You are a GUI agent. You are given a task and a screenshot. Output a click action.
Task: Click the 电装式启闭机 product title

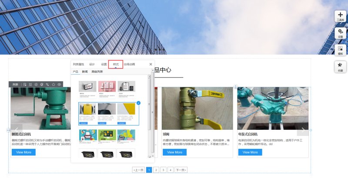[x=248, y=134]
